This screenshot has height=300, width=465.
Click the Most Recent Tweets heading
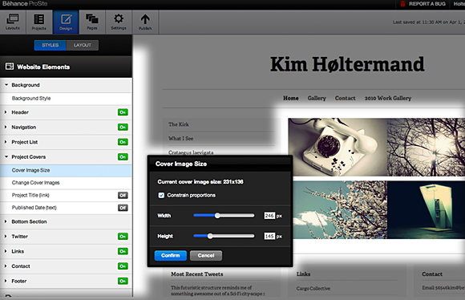pyautogui.click(x=197, y=274)
